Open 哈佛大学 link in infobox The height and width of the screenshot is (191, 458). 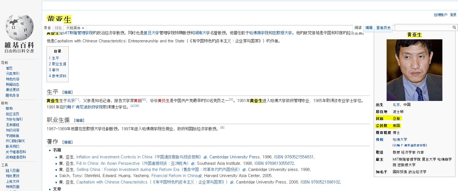[400, 139]
